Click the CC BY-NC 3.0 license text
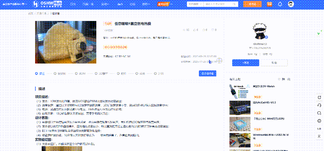324x151 pixels. coord(123,56)
